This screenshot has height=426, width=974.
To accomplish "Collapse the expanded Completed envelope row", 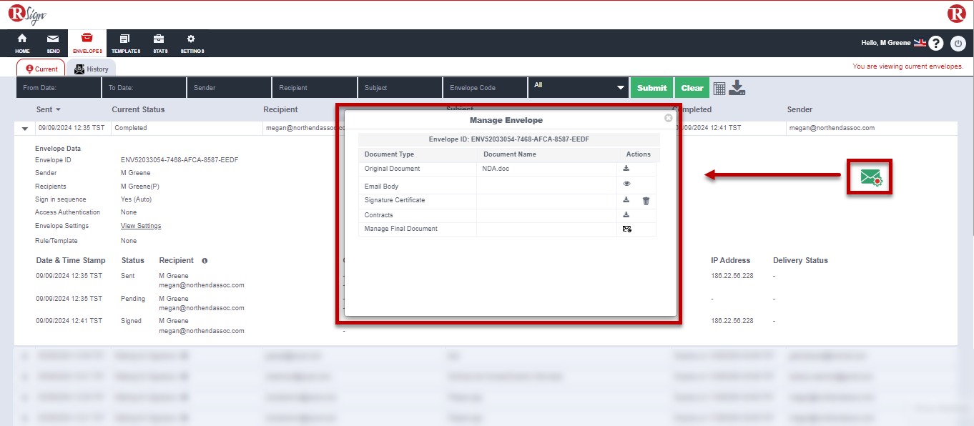I will (x=25, y=129).
